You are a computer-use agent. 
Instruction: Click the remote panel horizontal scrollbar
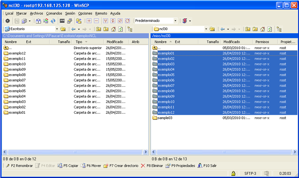point(224,152)
